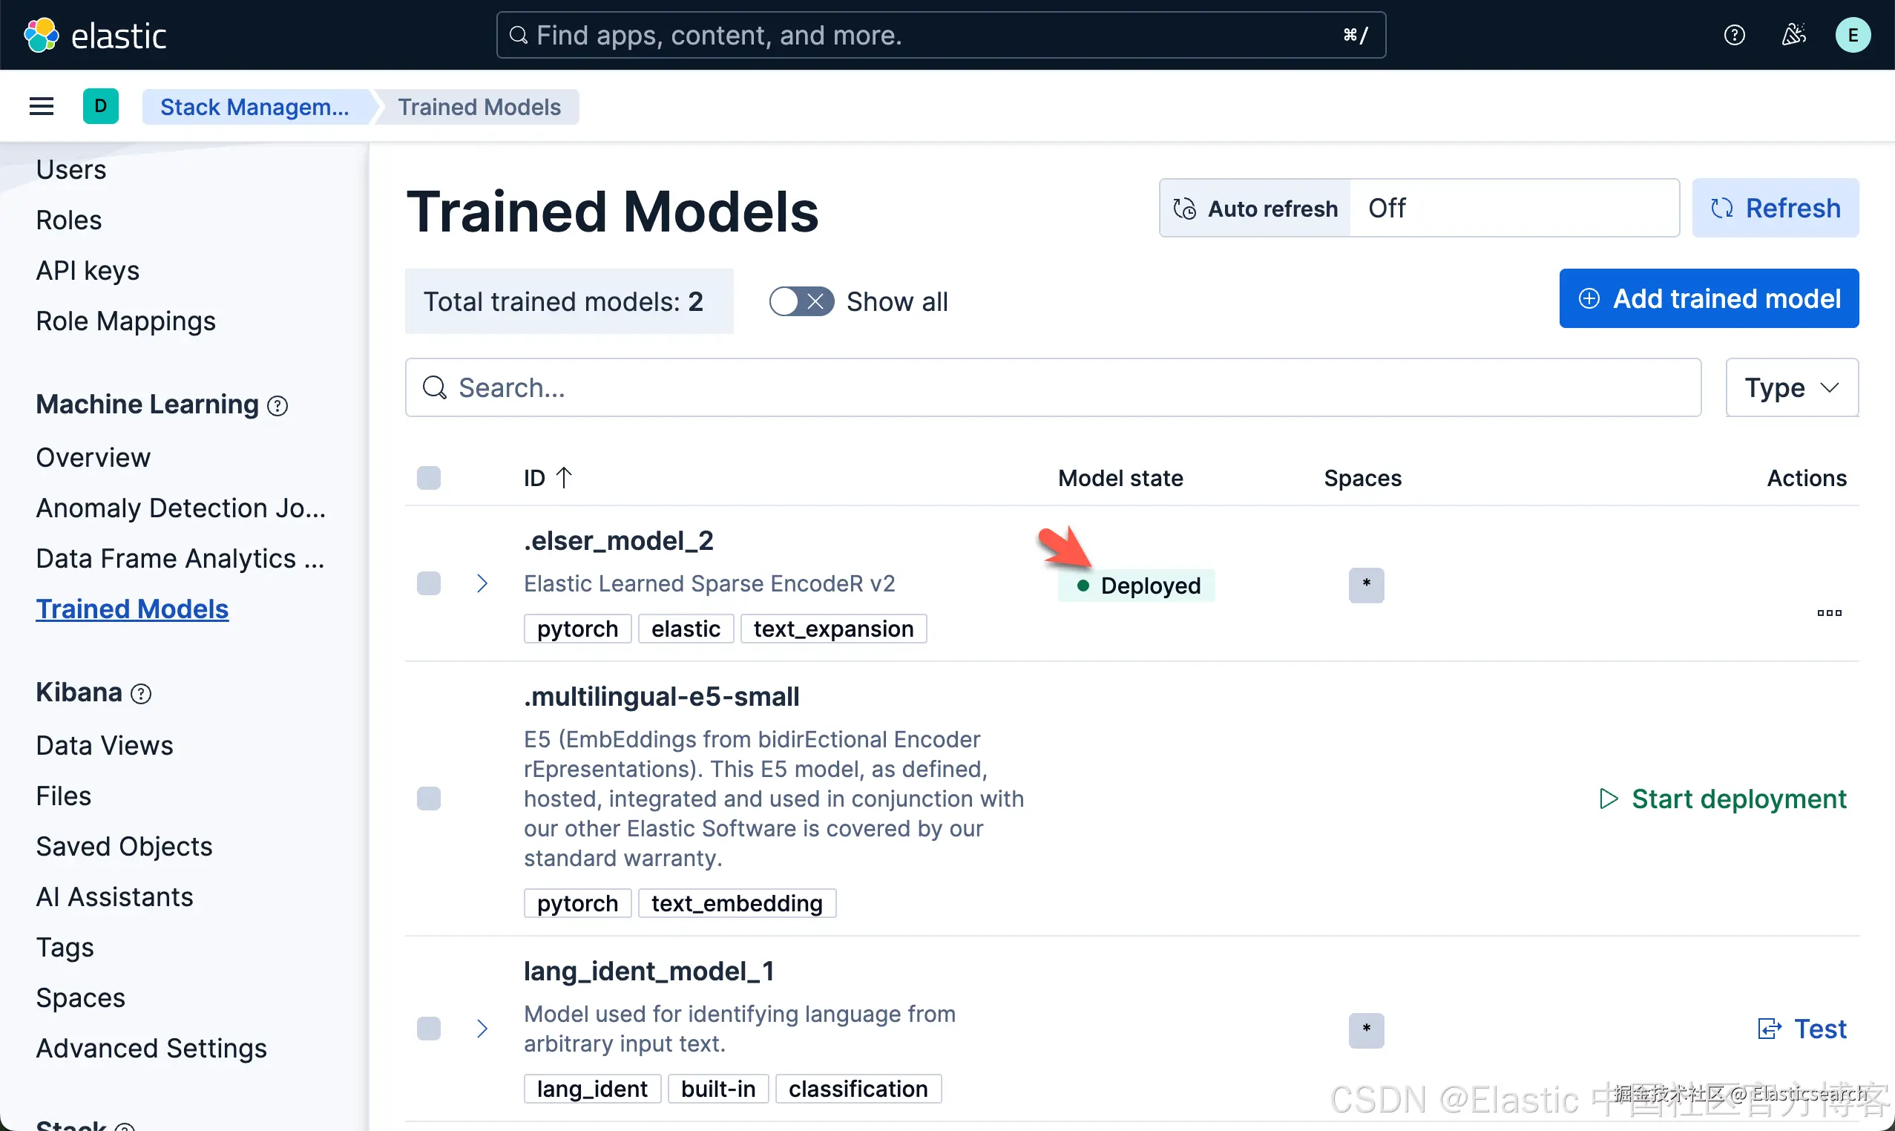
Task: Click the Elastic logo icon
Action: 41,35
